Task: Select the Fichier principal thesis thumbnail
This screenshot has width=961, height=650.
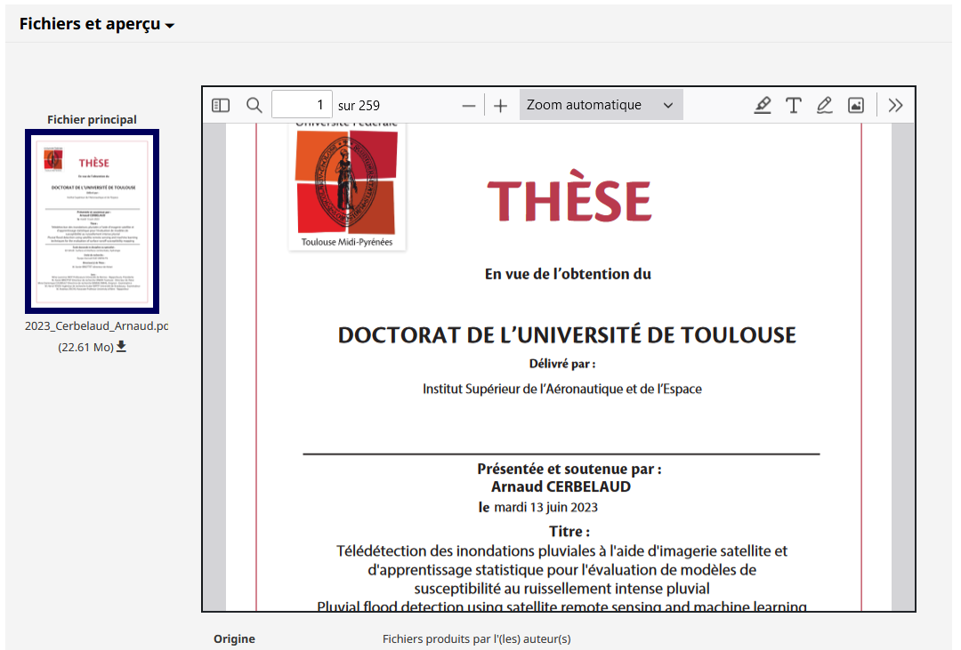Action: point(92,221)
